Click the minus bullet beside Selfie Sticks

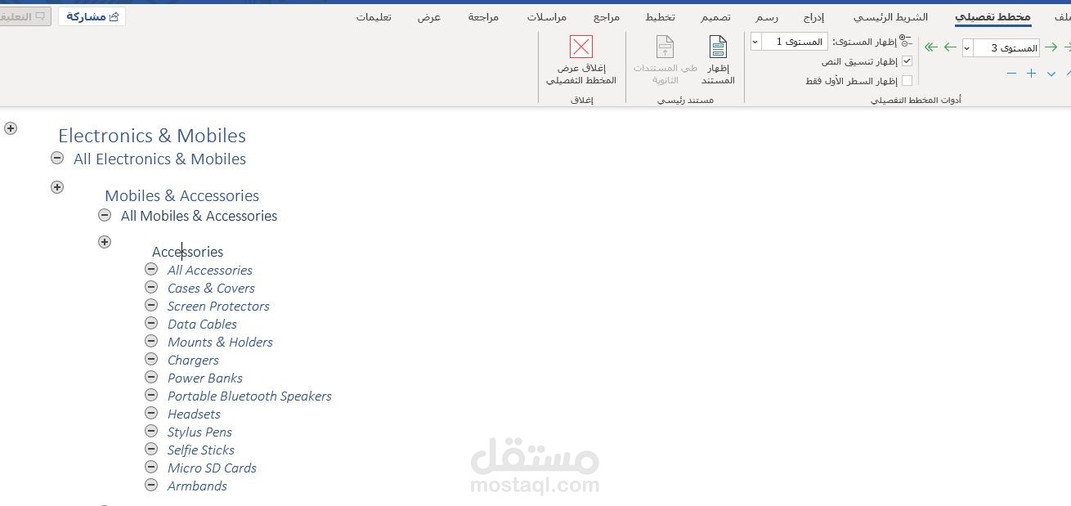tap(151, 449)
